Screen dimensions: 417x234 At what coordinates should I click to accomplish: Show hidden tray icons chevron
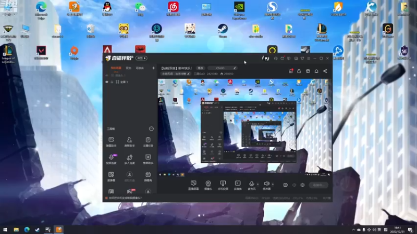coord(353,230)
